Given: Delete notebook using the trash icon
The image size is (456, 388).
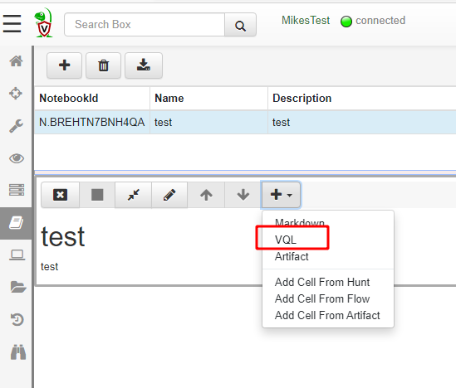Looking at the screenshot, I should point(103,65).
